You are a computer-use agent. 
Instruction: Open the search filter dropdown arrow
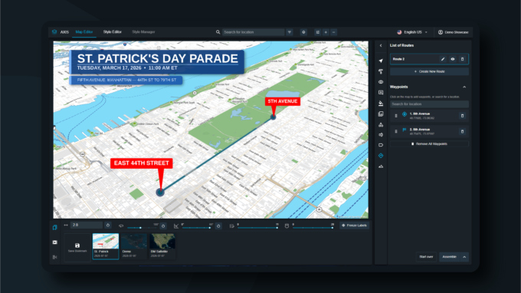pyautogui.click(x=290, y=32)
